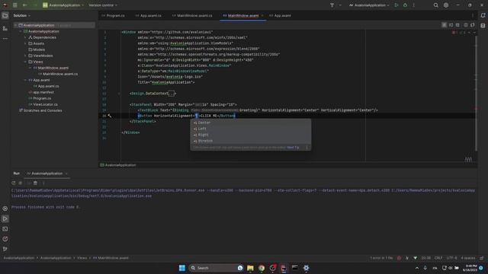This screenshot has width=488, height=274.
Task: Open run configuration AvaloniaApplication dropdown
Action: point(369,5)
